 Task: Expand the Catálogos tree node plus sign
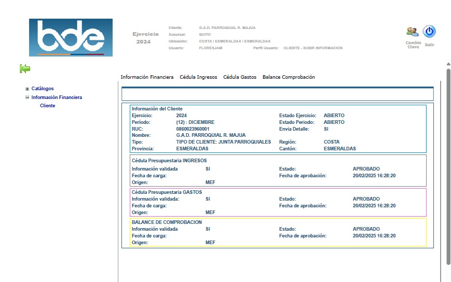click(27, 89)
